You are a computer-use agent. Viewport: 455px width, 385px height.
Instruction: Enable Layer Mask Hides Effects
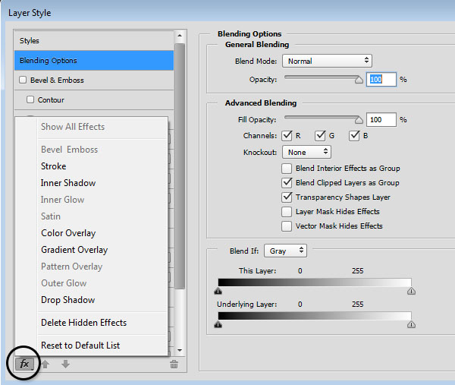coord(287,212)
